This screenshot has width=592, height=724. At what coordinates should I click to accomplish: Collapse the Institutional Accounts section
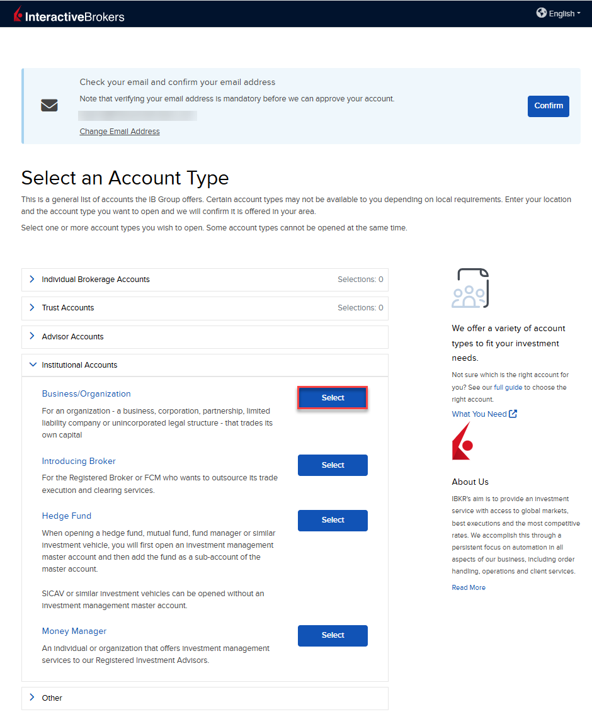coord(79,365)
